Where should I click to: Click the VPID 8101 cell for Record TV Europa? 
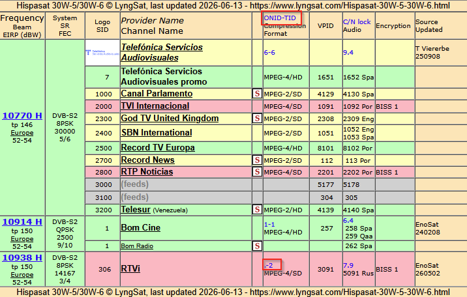[325, 148]
